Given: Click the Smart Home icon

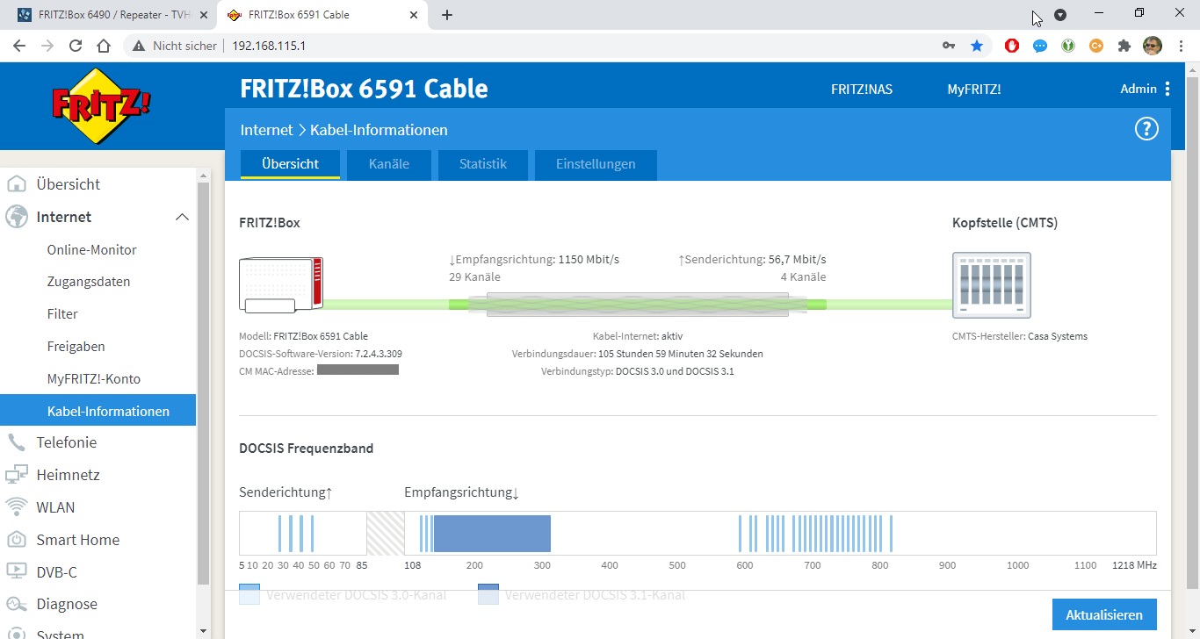Looking at the screenshot, I should 16,540.
